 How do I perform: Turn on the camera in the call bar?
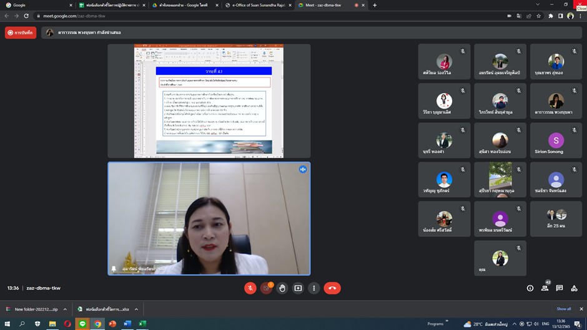(266, 288)
